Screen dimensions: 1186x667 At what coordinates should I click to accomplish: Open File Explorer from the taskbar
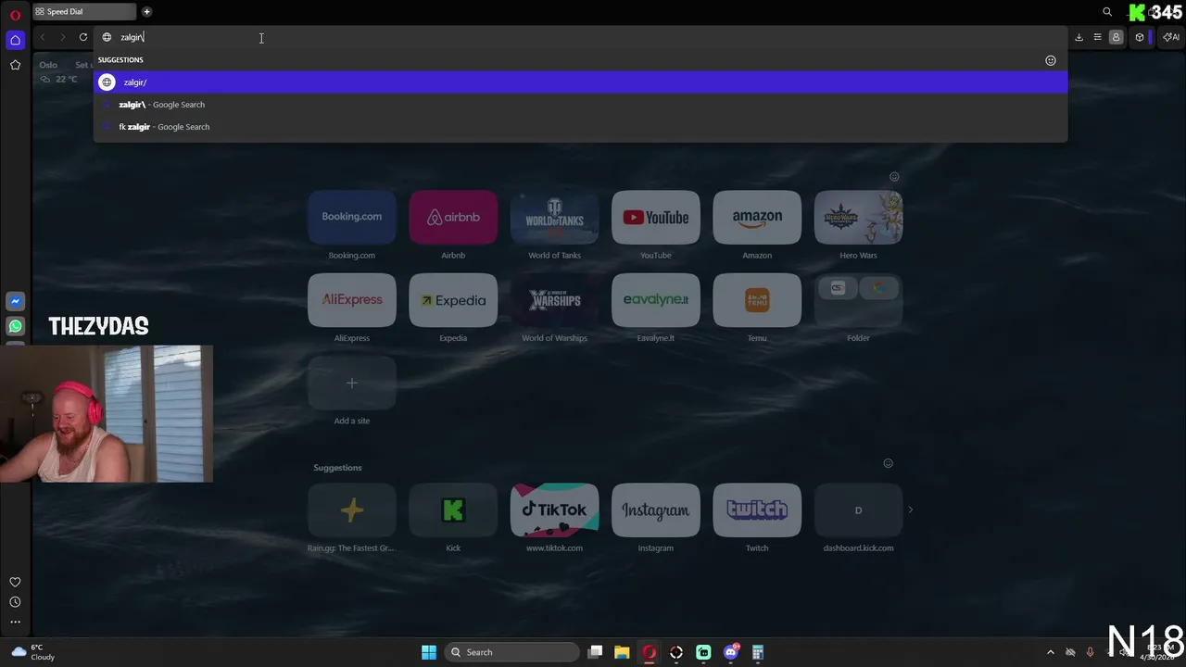[622, 652]
